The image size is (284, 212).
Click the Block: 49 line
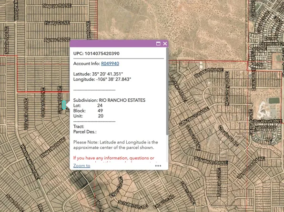tap(88, 111)
